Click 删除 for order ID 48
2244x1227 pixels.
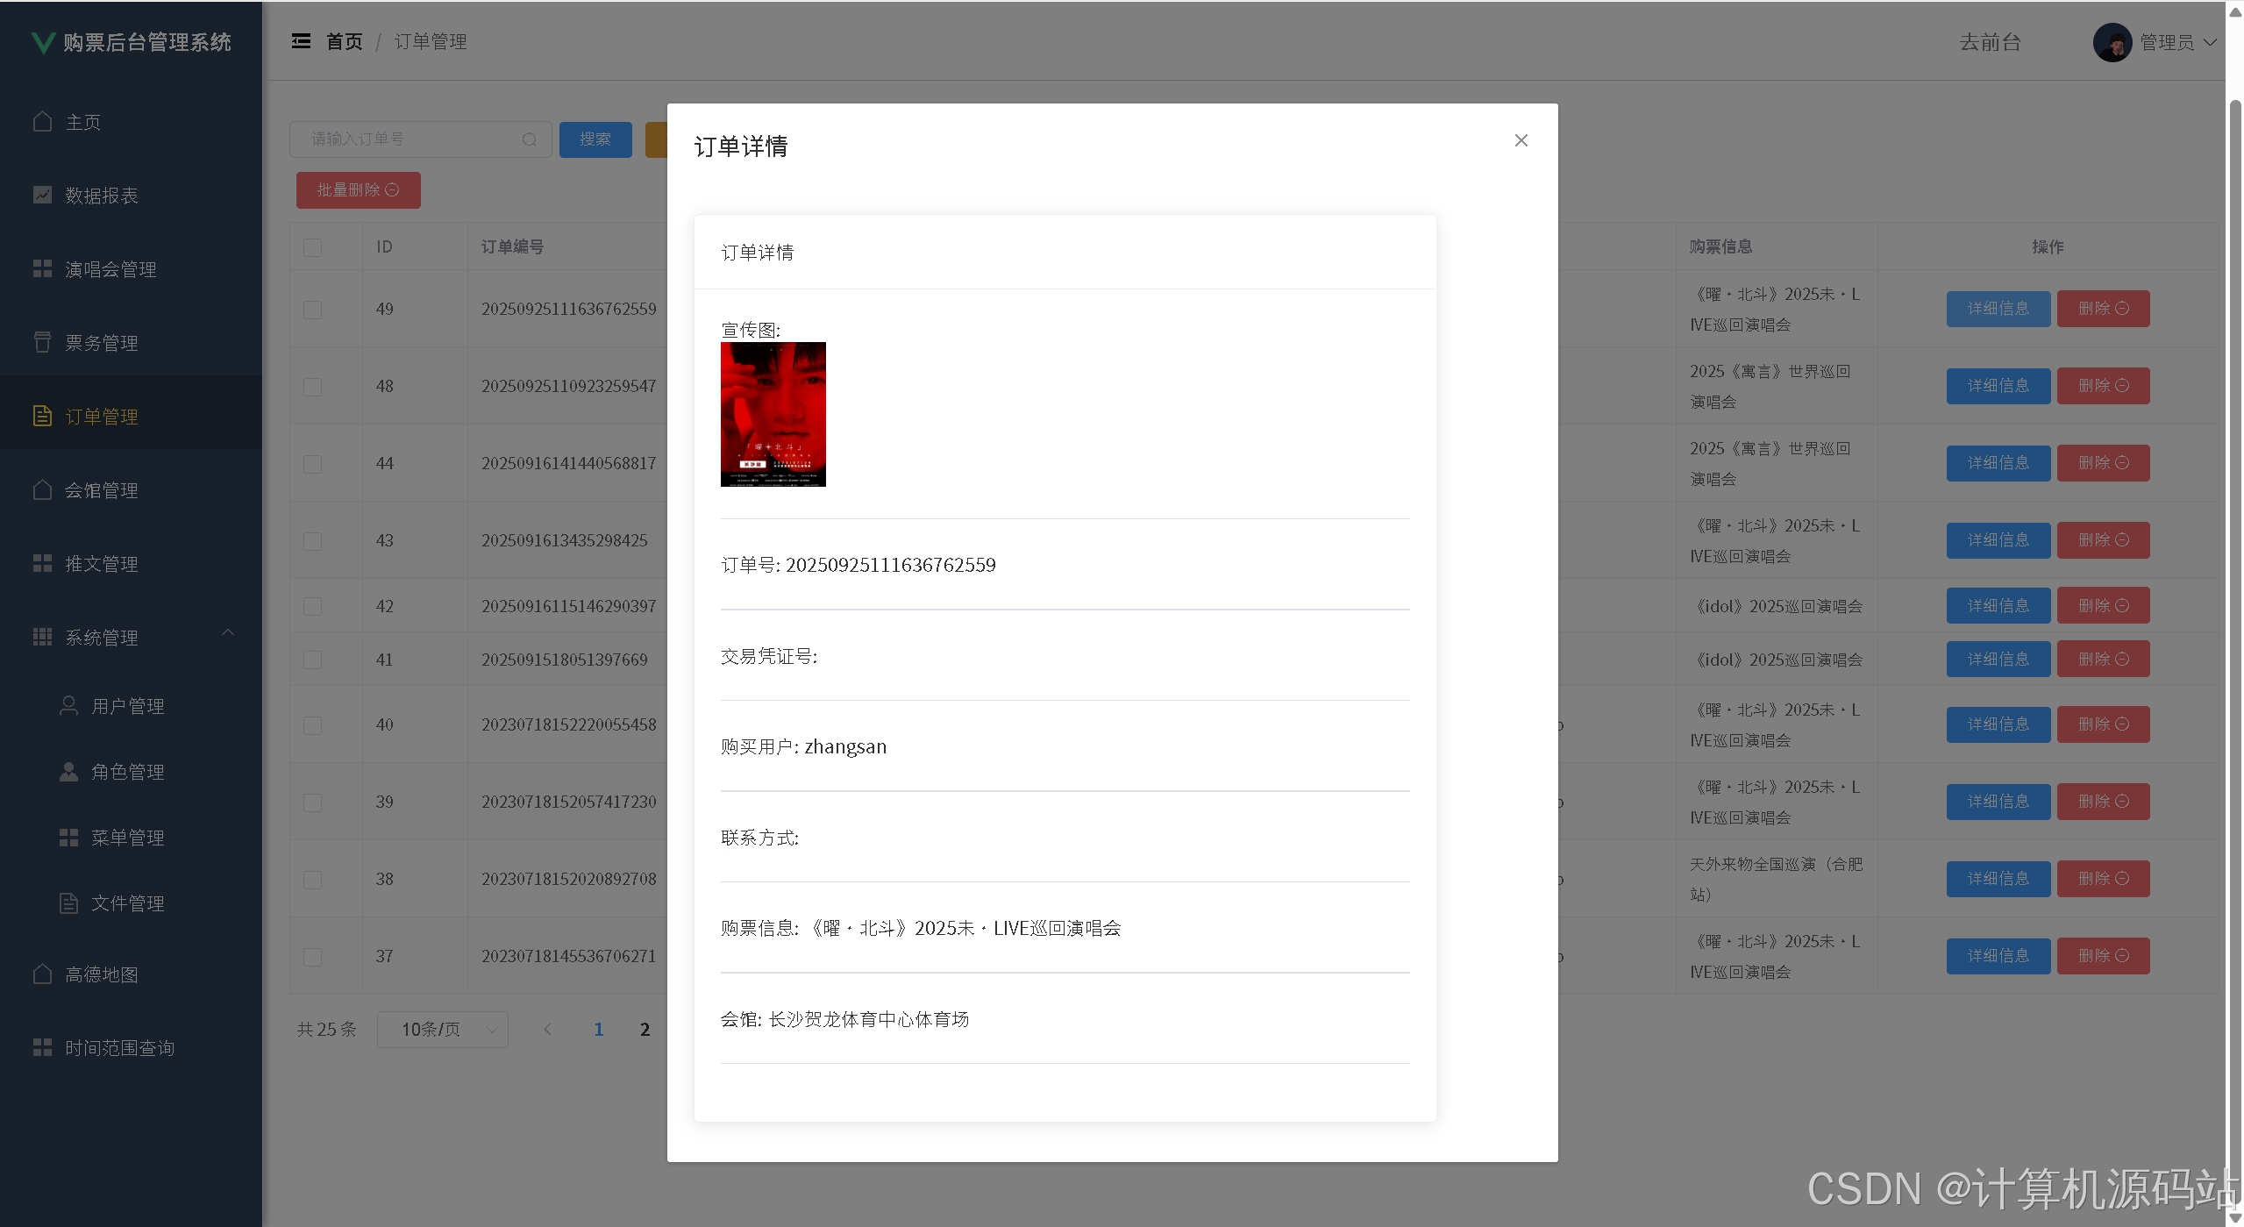click(x=2104, y=386)
